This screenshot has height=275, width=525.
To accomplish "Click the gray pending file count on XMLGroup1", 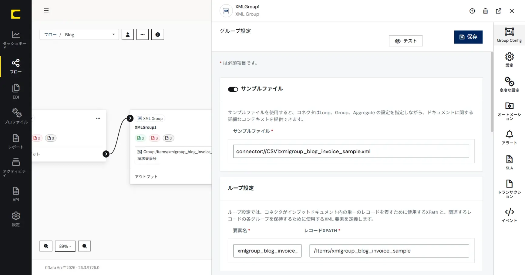I will click(168, 138).
